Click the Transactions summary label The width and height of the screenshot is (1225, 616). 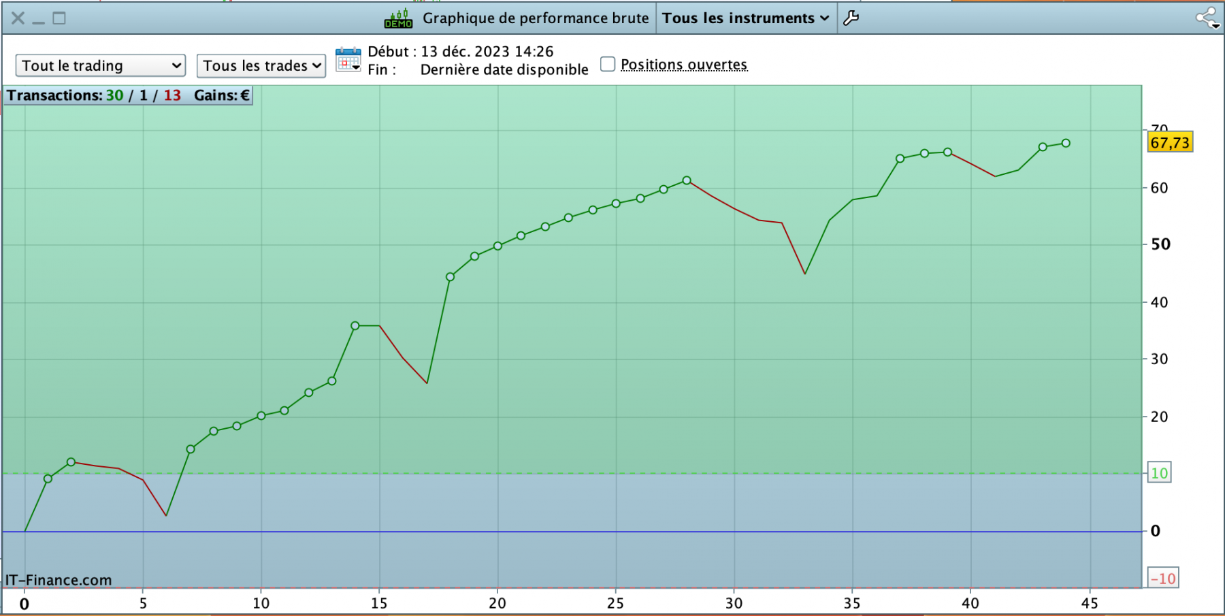[x=129, y=95]
